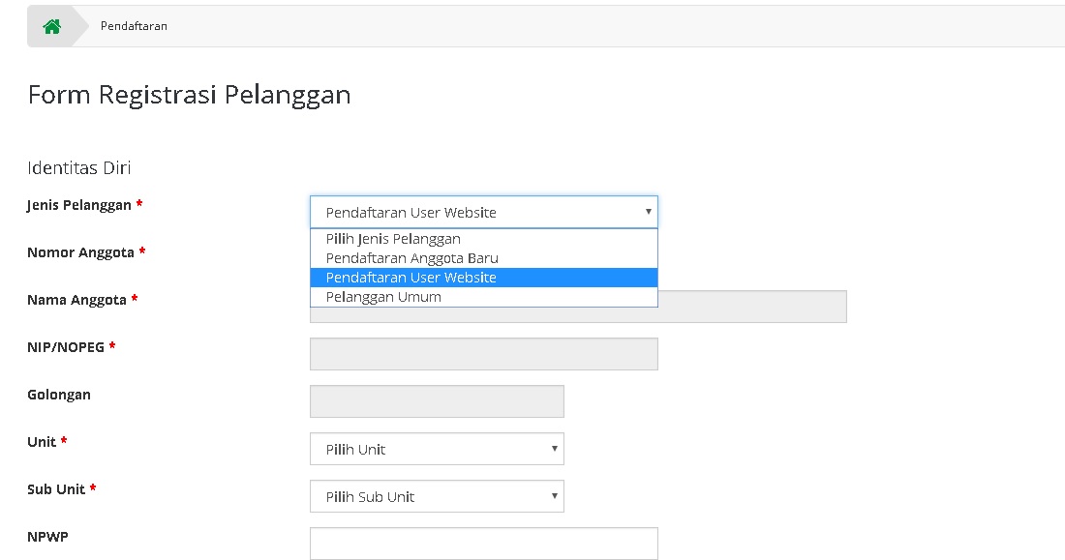Click the 'Identitas Diri' section heading
This screenshot has height=560, width=1065.
click(x=79, y=168)
